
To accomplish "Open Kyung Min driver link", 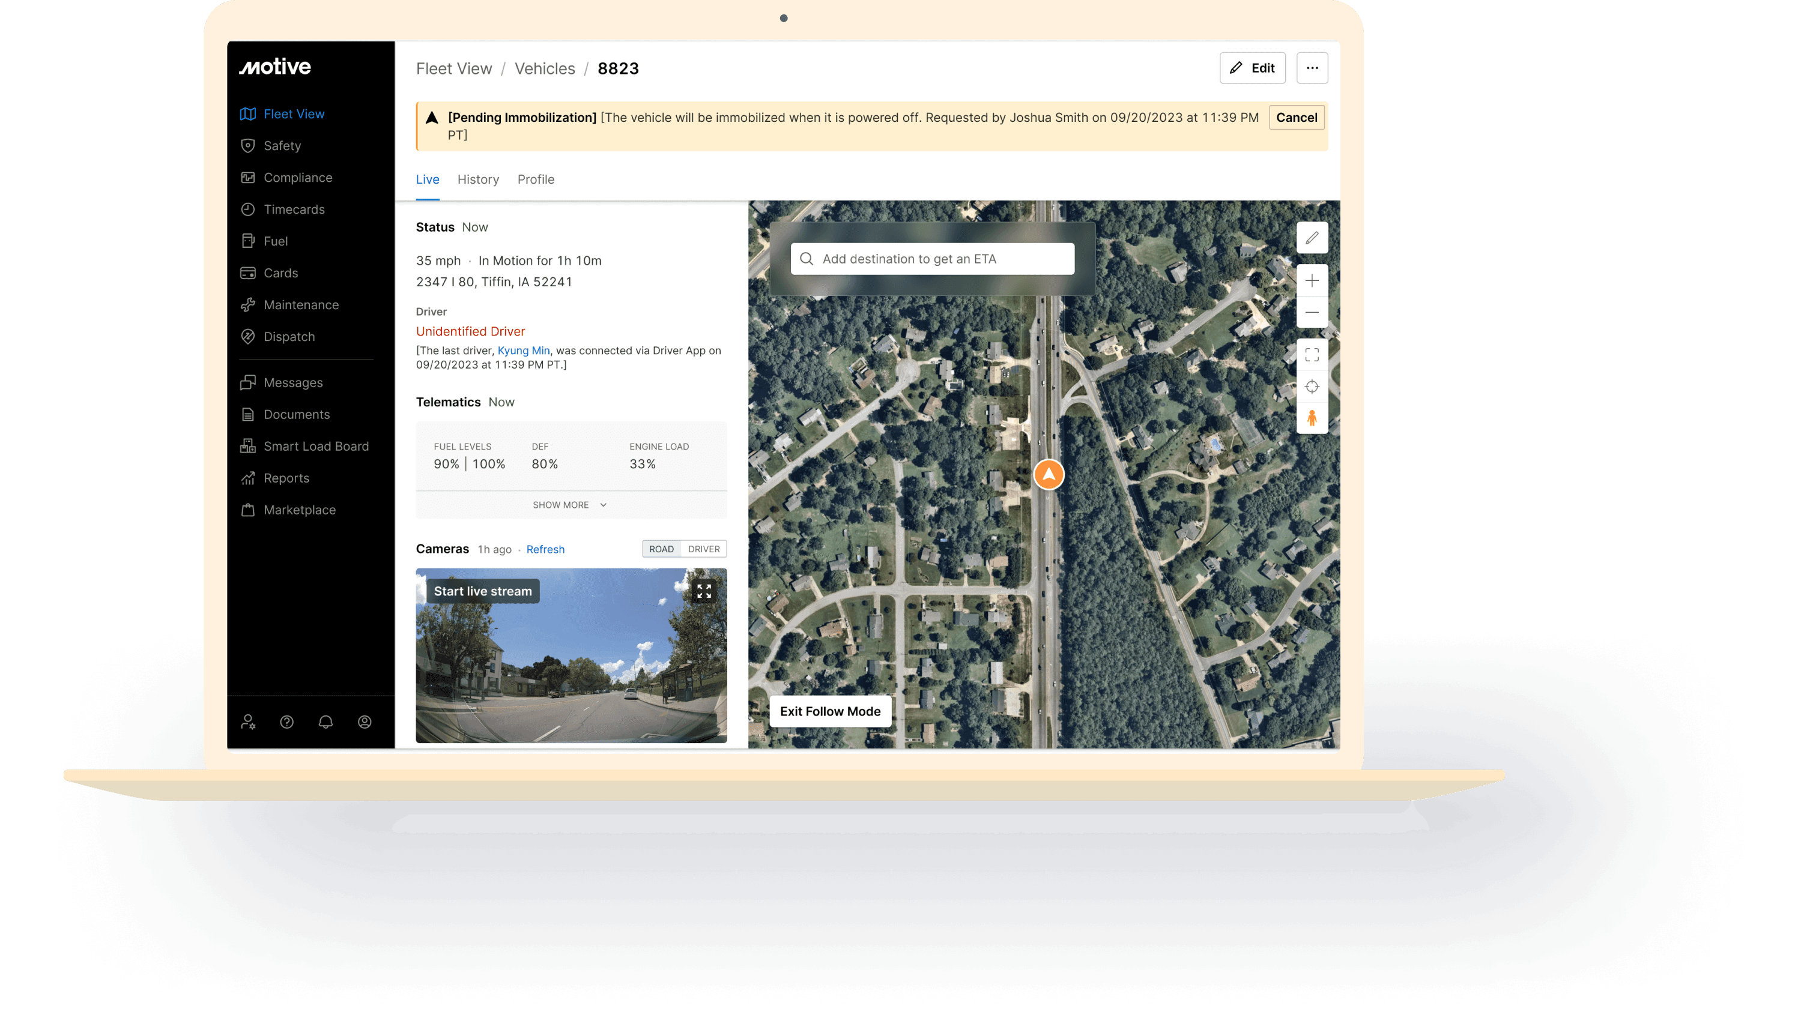I will click(523, 351).
